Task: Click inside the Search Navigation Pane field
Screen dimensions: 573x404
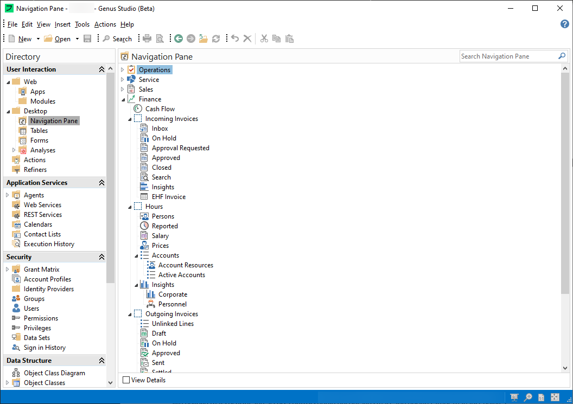Action: (x=507, y=56)
